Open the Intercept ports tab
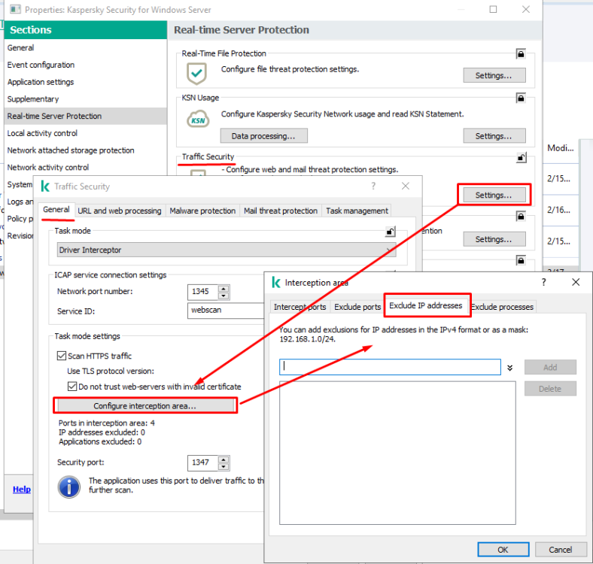593x564 pixels. [x=300, y=307]
